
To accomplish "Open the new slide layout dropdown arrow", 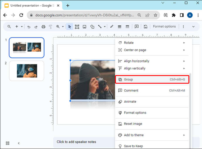I will [22, 27].
